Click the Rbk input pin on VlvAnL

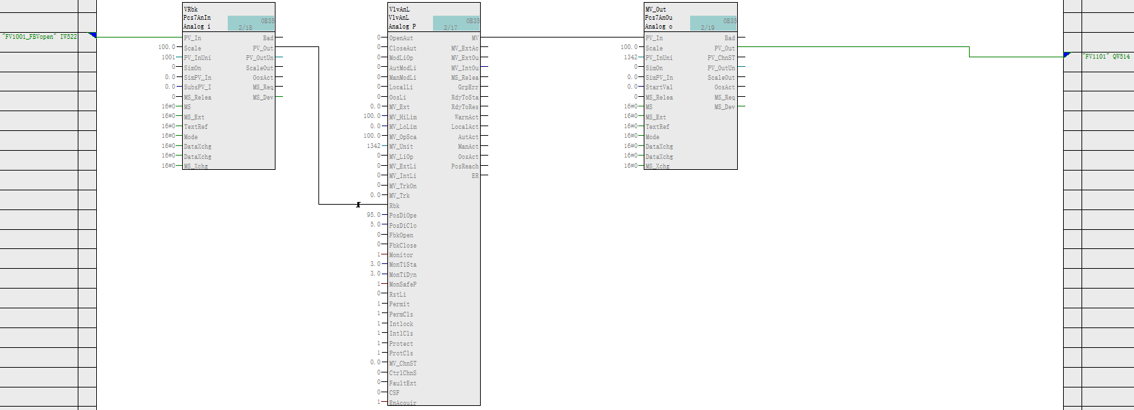coord(394,205)
